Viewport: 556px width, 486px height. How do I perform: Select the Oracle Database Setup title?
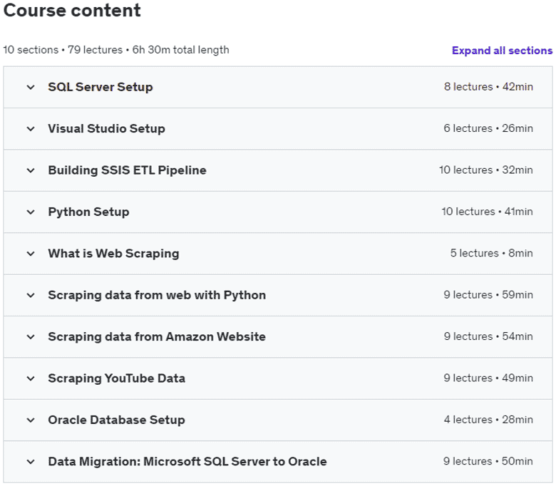(x=116, y=420)
